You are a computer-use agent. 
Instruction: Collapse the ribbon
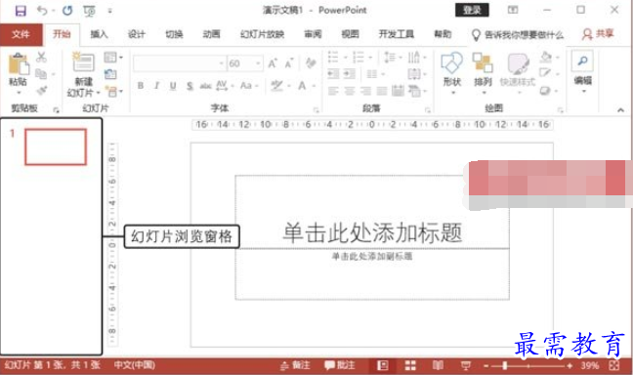click(x=620, y=109)
